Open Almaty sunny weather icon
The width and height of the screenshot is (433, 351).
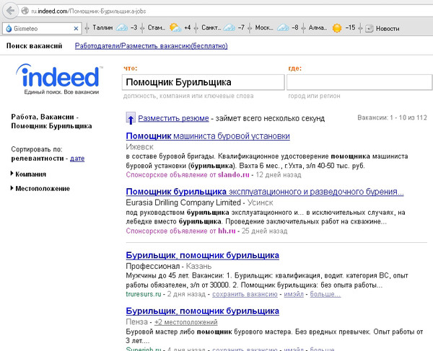tap(337, 28)
